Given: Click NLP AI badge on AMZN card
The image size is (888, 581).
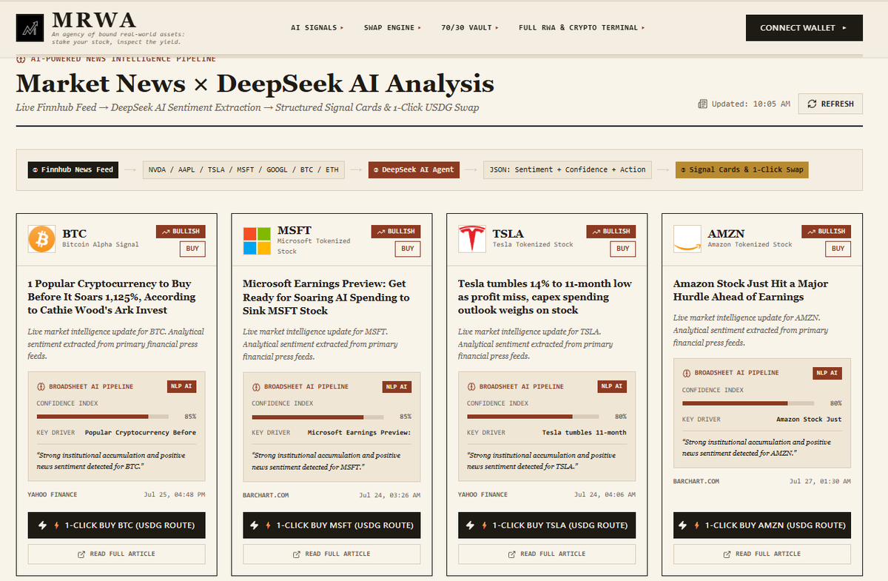Looking at the screenshot, I should coord(827,373).
